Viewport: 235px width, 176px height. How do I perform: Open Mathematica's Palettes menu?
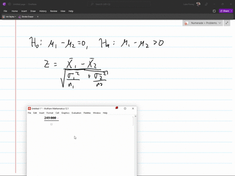pos(87,113)
